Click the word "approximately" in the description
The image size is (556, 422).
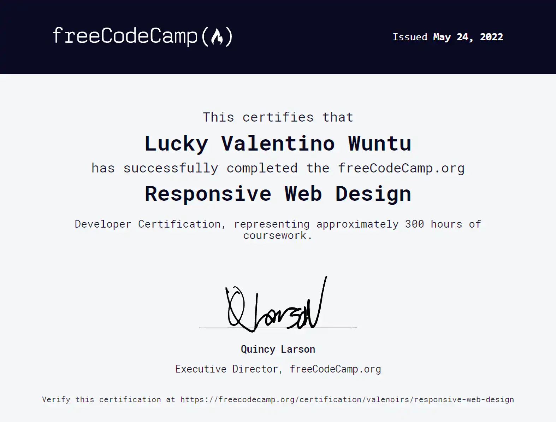point(357,224)
